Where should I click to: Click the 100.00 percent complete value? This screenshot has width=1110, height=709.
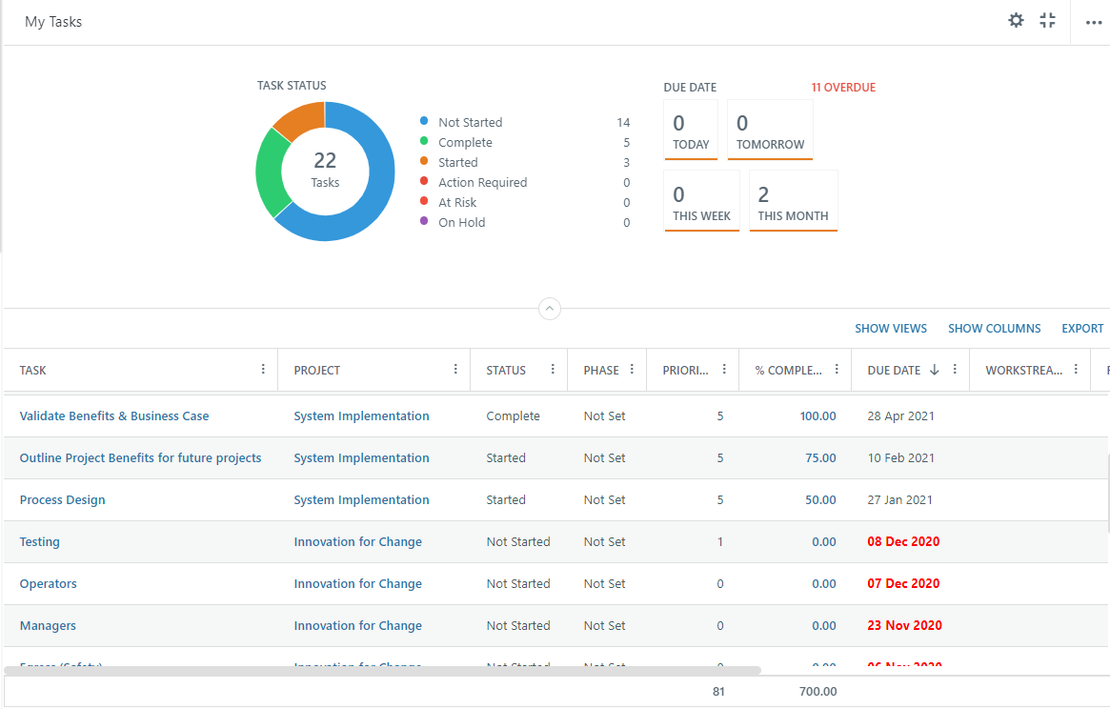click(x=817, y=416)
